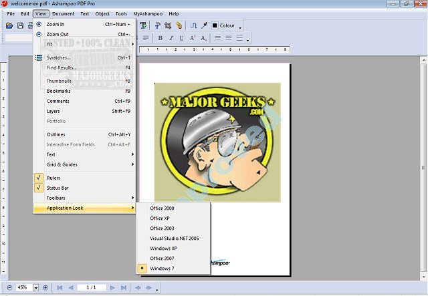Click the next view forward arrow
The width and height of the screenshot is (428, 296).
148,287
